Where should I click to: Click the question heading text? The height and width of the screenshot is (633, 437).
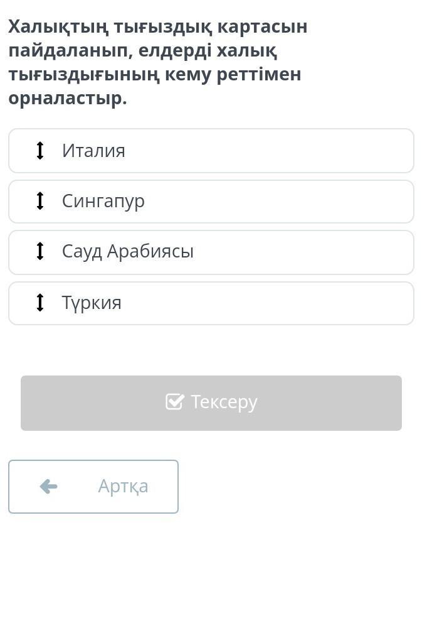click(x=157, y=62)
